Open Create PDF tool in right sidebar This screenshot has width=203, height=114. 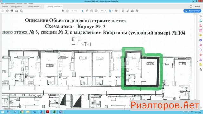(x=200, y=26)
